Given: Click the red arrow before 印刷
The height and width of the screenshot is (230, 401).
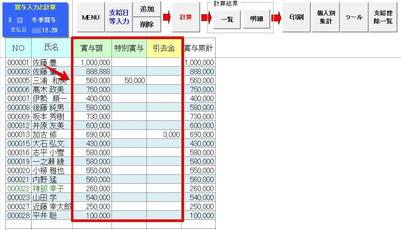Looking at the screenshot, I should pos(276,18).
